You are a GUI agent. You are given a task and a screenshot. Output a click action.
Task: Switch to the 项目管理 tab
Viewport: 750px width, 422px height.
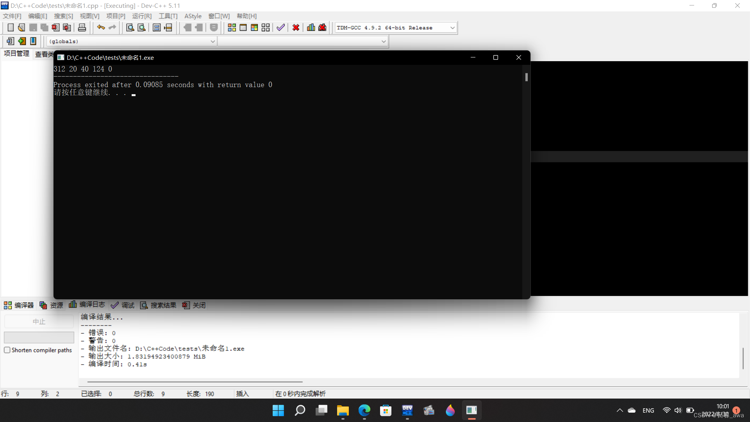[16, 54]
